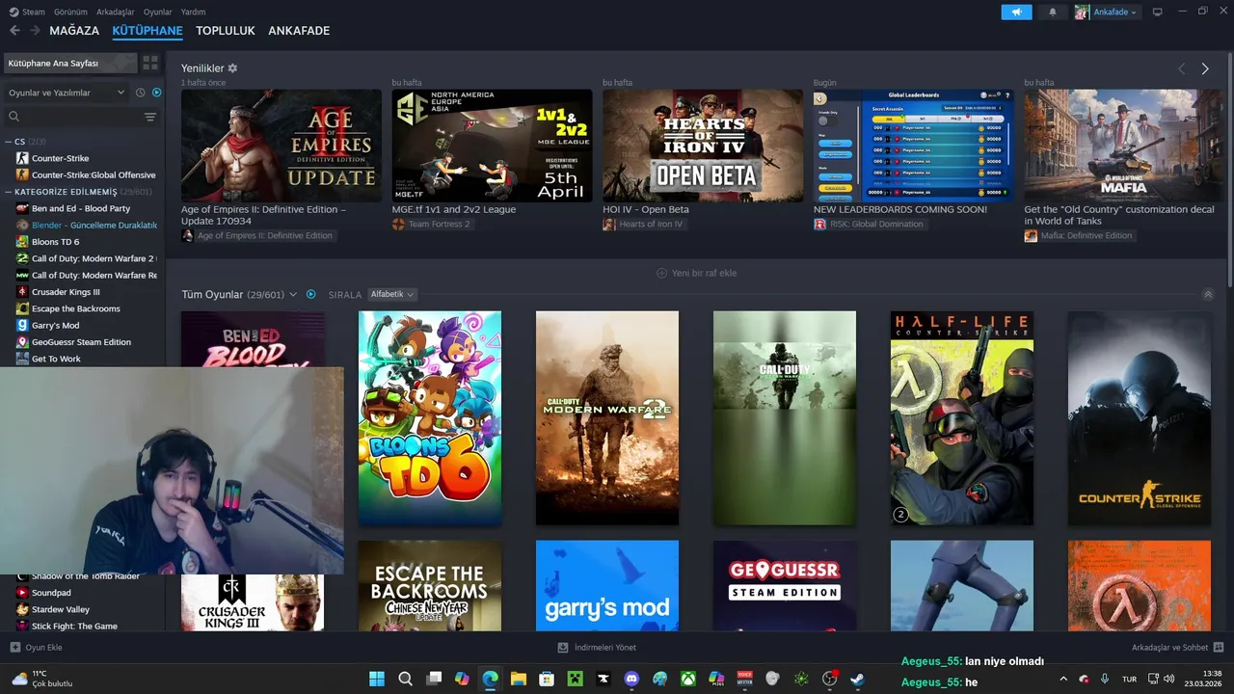Go forward with the right navigation arrow
This screenshot has height=694, width=1234.
click(x=35, y=31)
